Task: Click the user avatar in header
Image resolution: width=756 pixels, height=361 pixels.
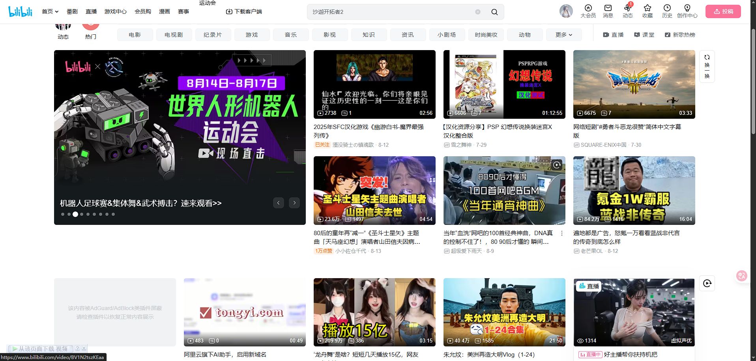Action: click(x=566, y=11)
